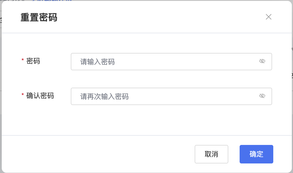Click the 密码 field label
Viewport: 293px width, 173px height.
click(x=33, y=61)
